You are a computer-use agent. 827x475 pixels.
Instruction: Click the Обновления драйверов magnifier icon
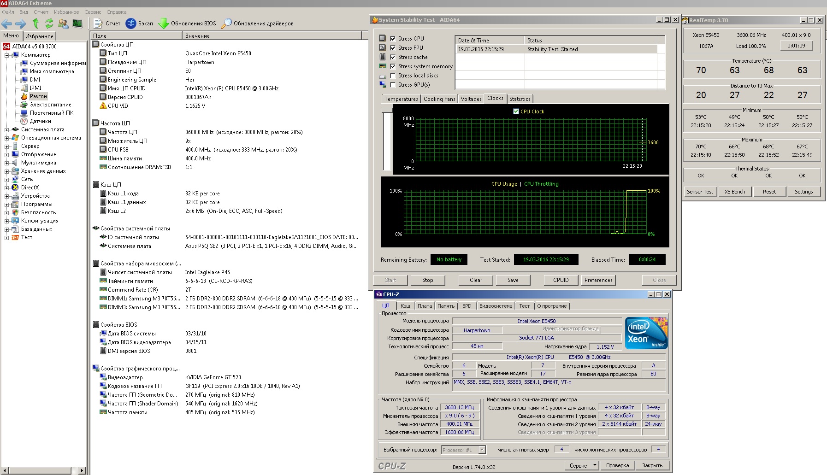pos(226,23)
